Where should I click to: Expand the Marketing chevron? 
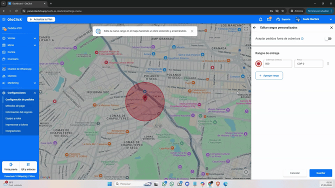(35, 83)
